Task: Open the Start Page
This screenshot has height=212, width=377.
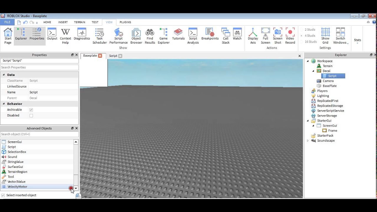Action: click(x=8, y=36)
